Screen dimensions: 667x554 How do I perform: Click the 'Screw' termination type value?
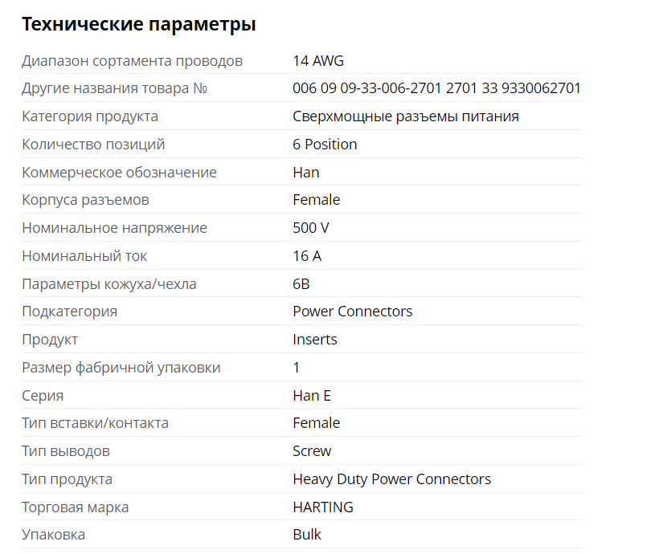(x=312, y=451)
